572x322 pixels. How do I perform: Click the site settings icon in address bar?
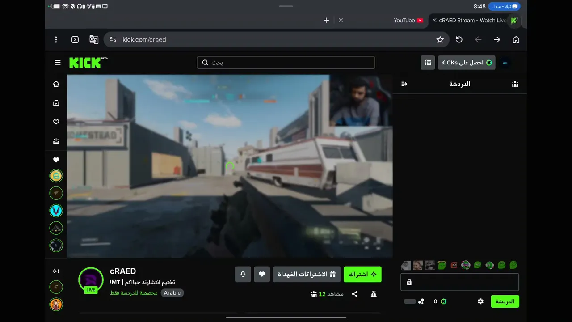(113, 40)
